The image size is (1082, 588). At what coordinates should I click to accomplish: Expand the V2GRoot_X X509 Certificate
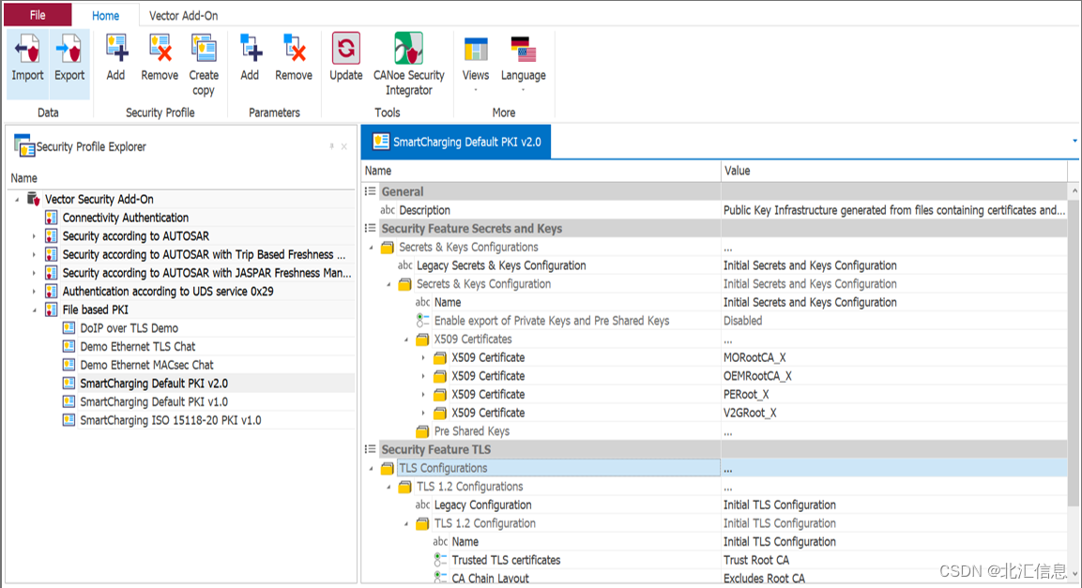coord(423,413)
